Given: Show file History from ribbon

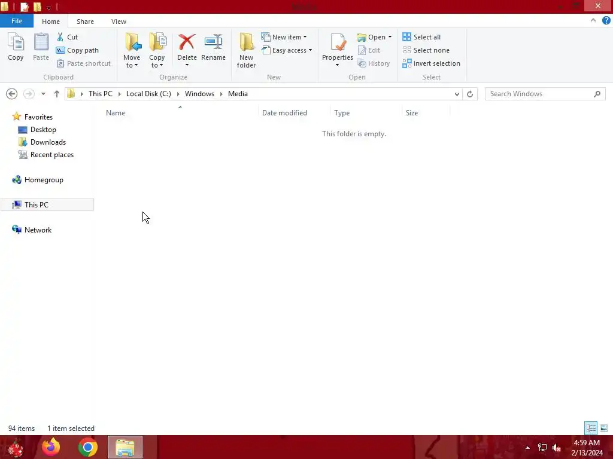Looking at the screenshot, I should coord(374,63).
